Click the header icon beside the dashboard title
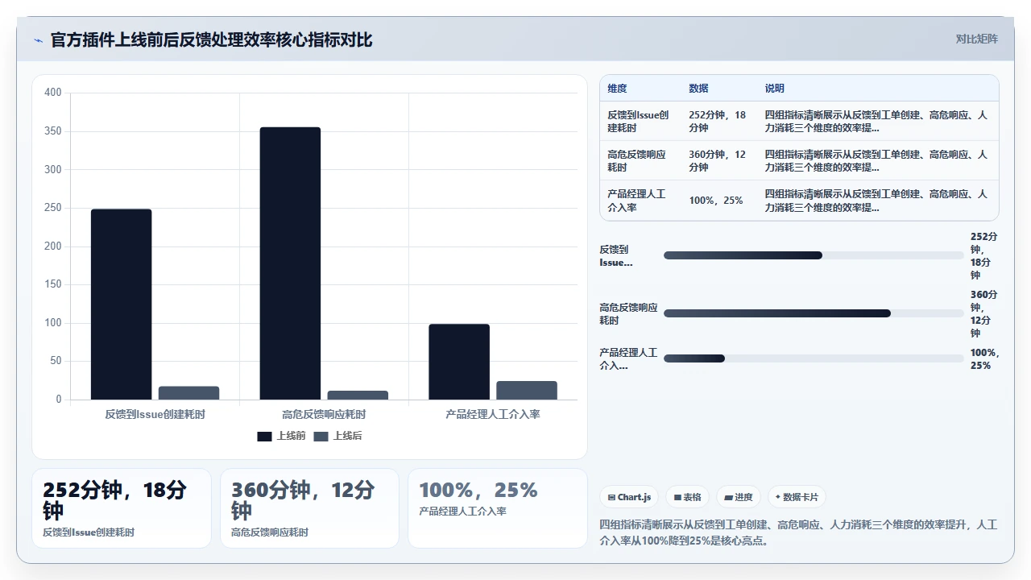 (x=38, y=40)
